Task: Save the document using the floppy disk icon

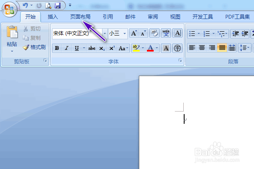Action: (x=58, y=5)
